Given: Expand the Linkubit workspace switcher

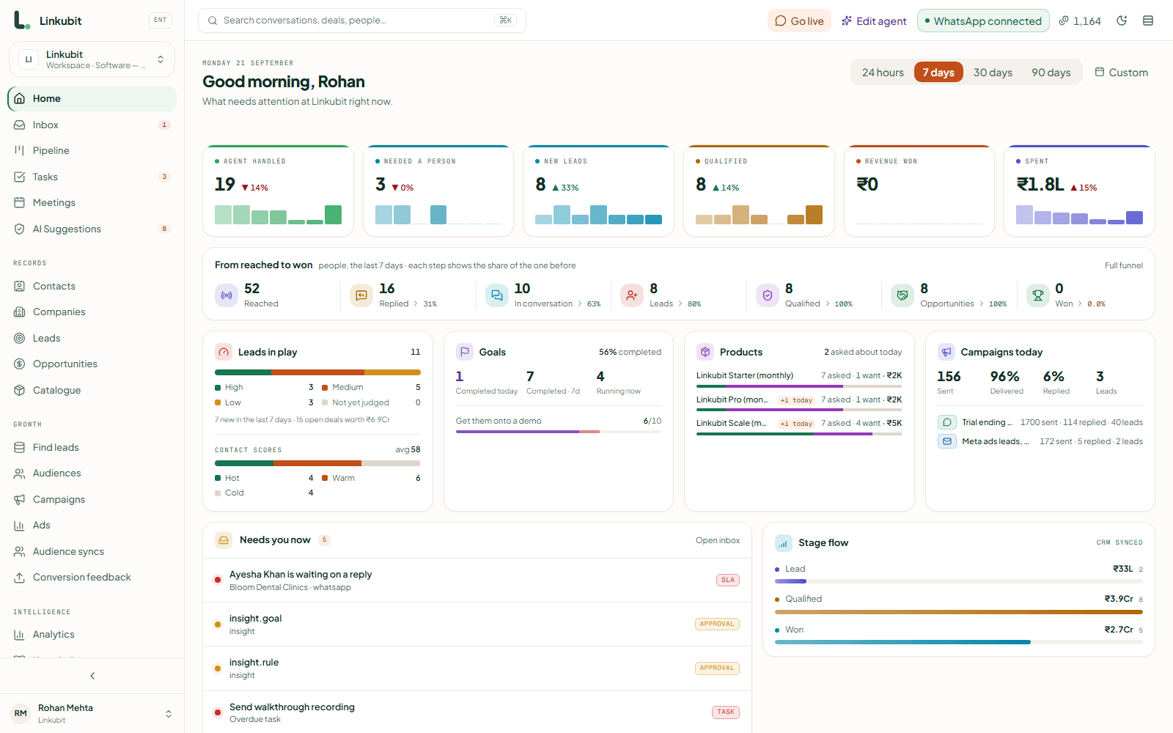Looking at the screenshot, I should 92,59.
